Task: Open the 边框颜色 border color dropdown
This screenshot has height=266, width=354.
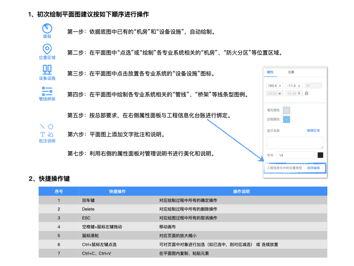Action: pos(287,119)
